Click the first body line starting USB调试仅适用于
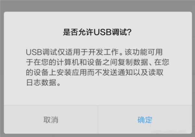 coord(94,52)
